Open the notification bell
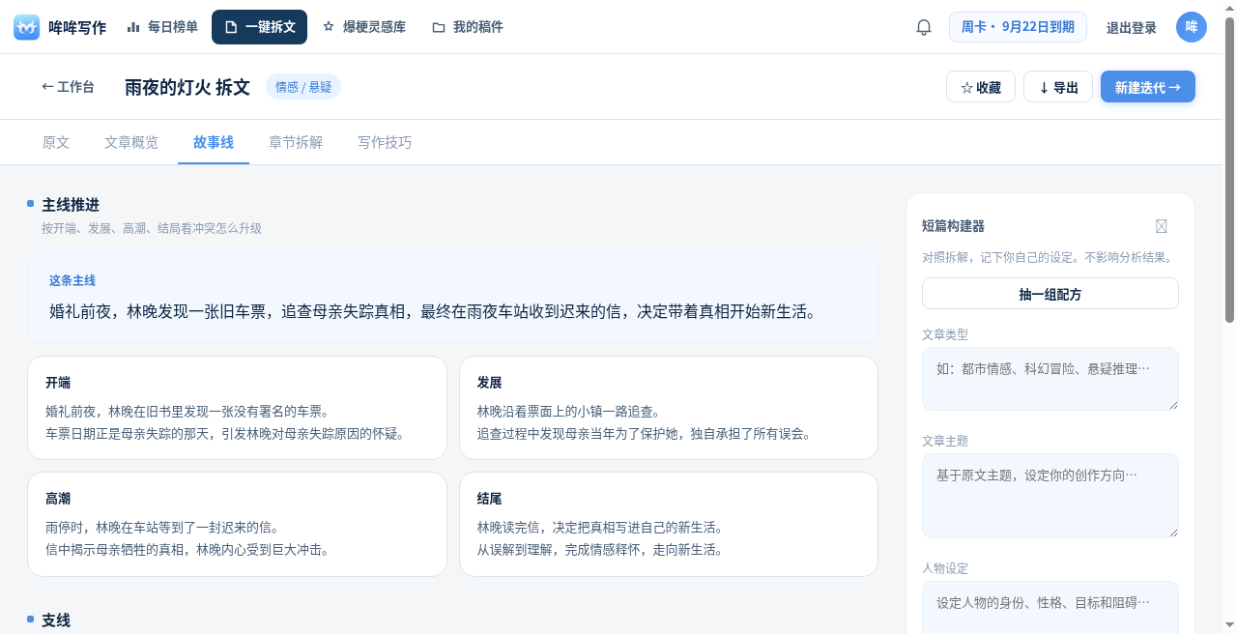 tap(924, 27)
